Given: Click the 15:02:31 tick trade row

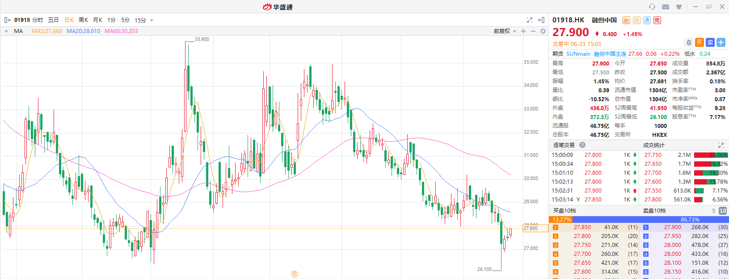Looking at the screenshot, I should pyautogui.click(x=594, y=191).
